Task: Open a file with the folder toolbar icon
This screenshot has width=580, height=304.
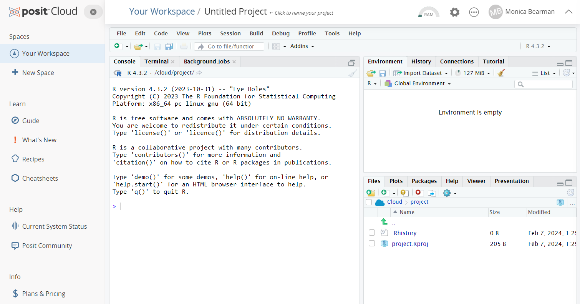Action: (139, 46)
